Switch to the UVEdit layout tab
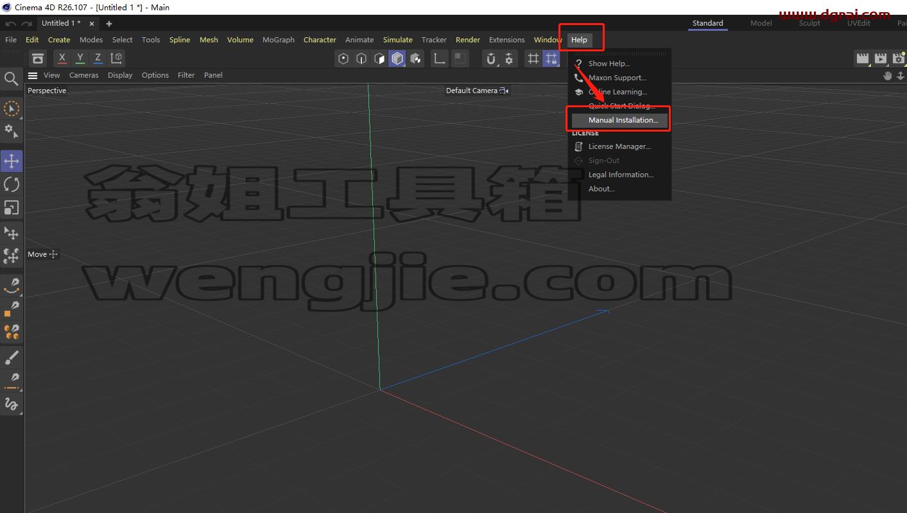907x513 pixels. 859,23
